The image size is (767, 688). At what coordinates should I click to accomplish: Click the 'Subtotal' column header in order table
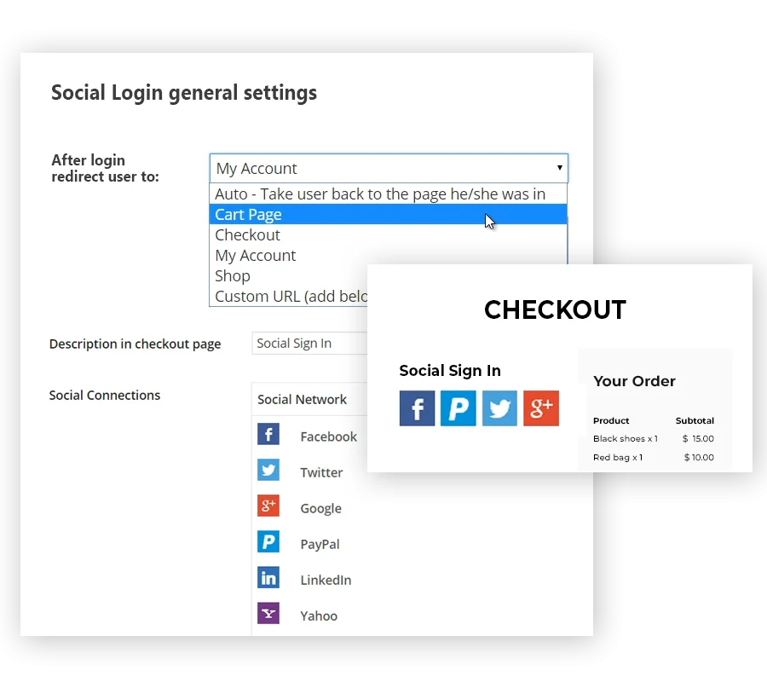coord(695,420)
